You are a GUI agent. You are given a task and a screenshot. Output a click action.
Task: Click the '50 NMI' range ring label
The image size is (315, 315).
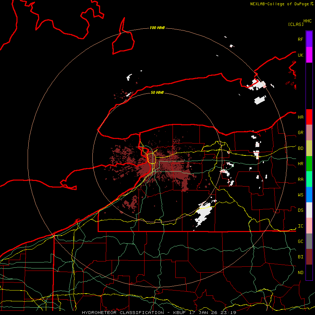coord(157,92)
